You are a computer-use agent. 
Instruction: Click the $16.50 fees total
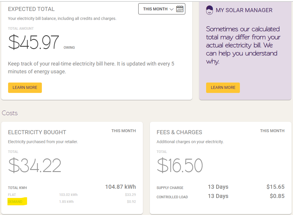180,165
